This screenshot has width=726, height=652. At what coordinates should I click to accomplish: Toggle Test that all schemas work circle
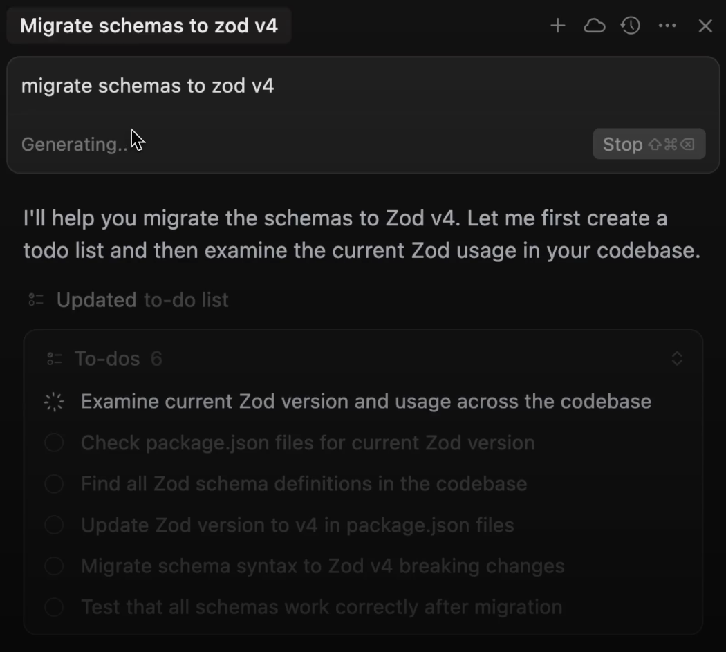pos(54,608)
